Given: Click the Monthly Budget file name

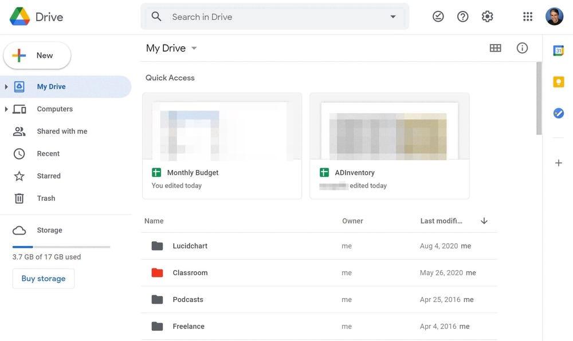Looking at the screenshot, I should click(x=193, y=173).
